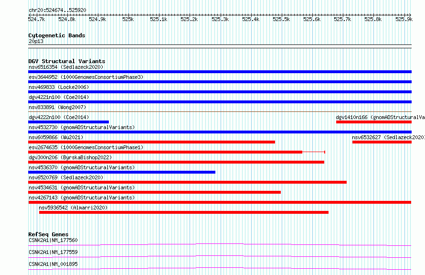Click the red bar under dgv300n206
The height and width of the screenshot is (275, 425).
coord(176,162)
